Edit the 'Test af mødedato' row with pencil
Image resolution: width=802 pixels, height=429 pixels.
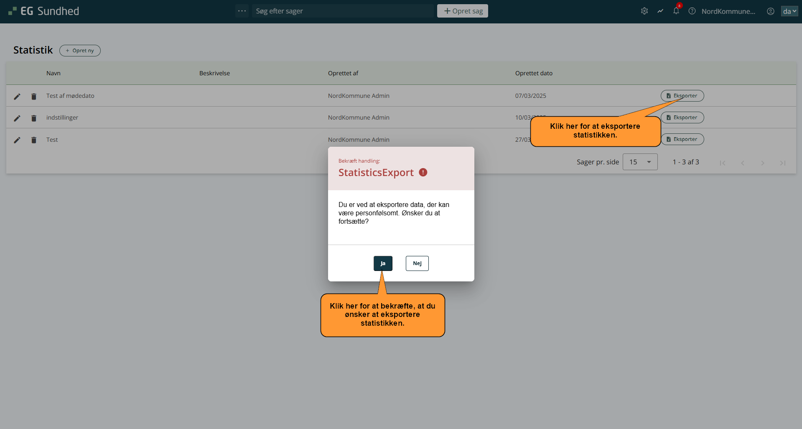coord(17,97)
